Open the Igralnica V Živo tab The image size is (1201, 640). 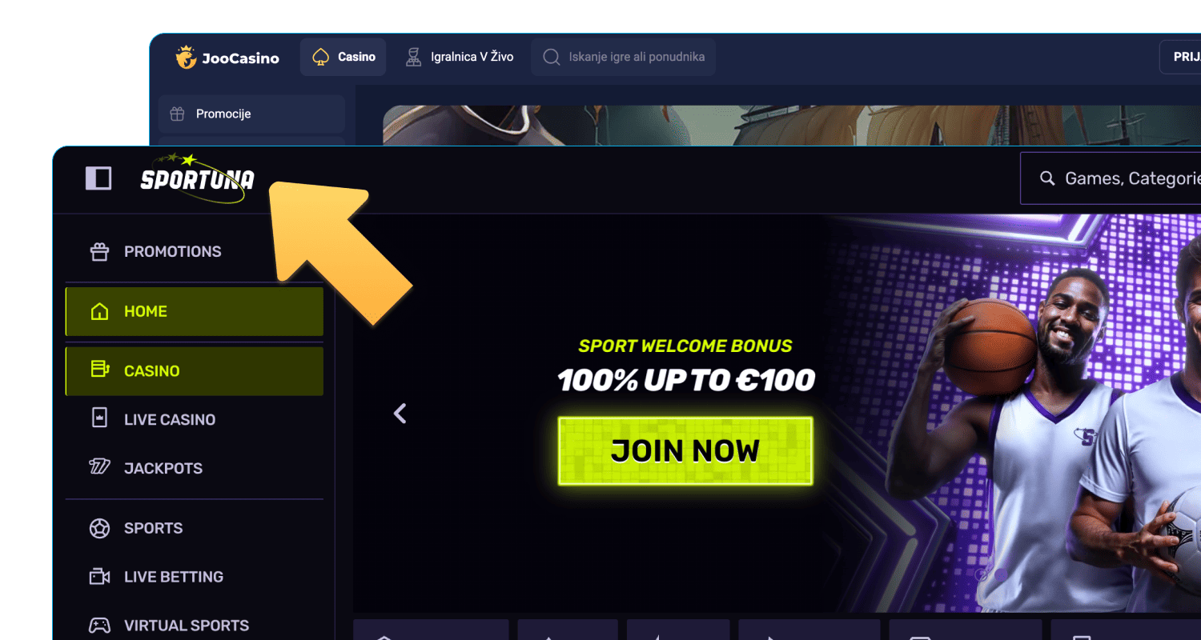[459, 57]
